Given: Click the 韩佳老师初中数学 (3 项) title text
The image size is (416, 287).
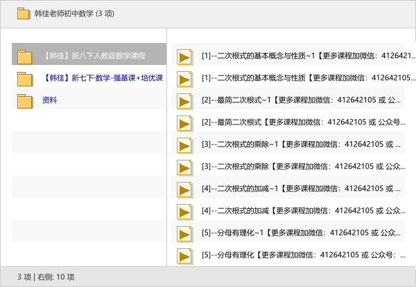Looking at the screenshot, I should click(74, 13).
